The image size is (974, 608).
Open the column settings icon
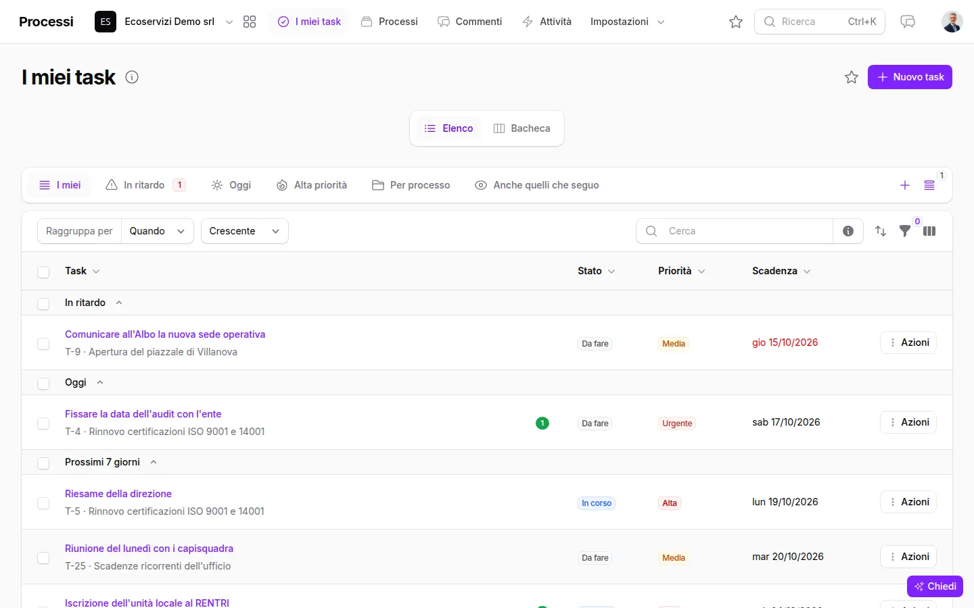(929, 231)
